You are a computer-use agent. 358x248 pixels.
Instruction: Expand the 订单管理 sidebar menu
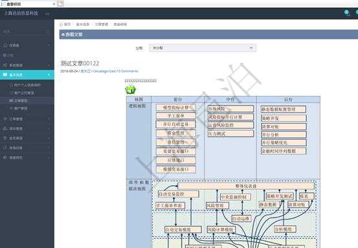[27, 119]
